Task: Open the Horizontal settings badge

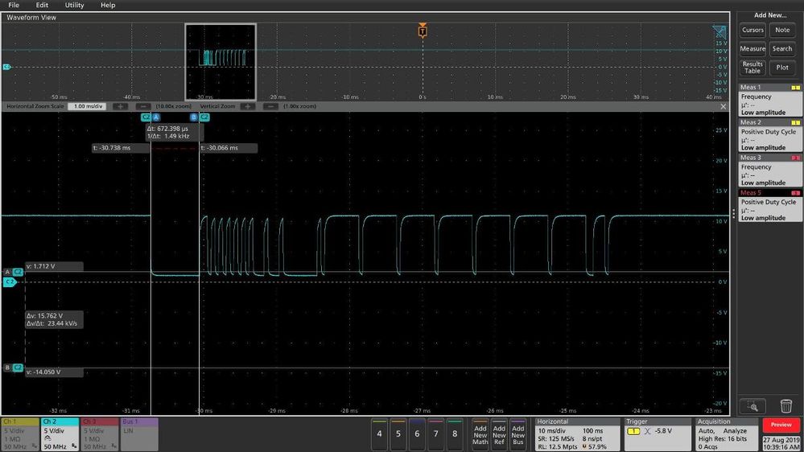Action: point(577,434)
